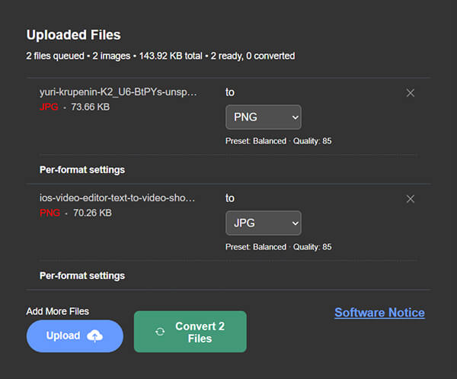Remove the ios-video-editor PNG file
Viewport: 457px width, 379px height.
click(x=411, y=199)
